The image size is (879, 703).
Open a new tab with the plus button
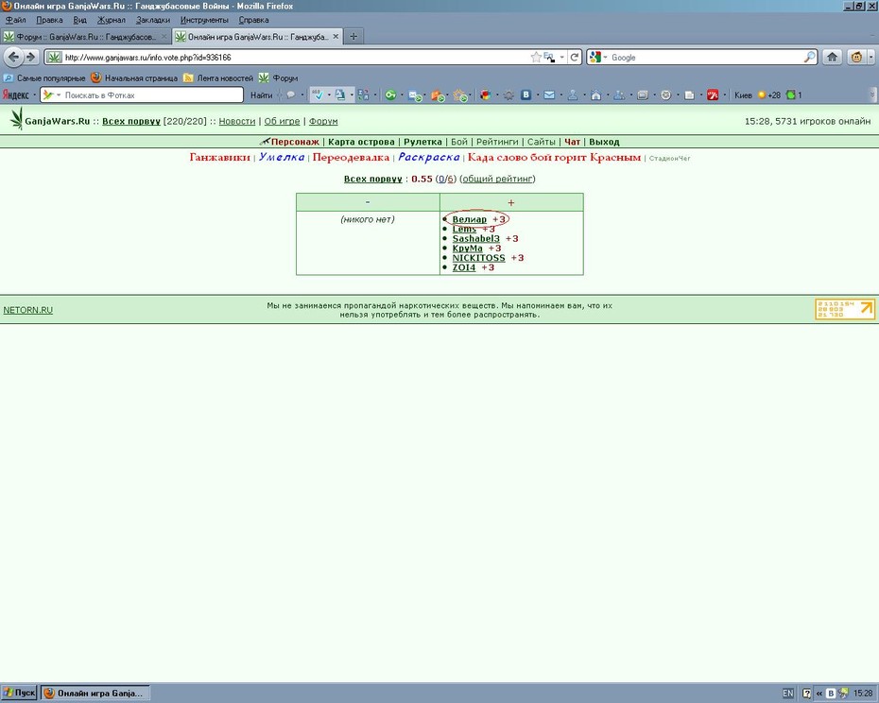pos(353,37)
